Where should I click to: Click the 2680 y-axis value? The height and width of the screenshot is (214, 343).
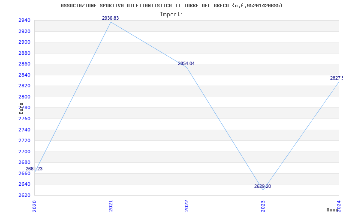click(x=24, y=163)
